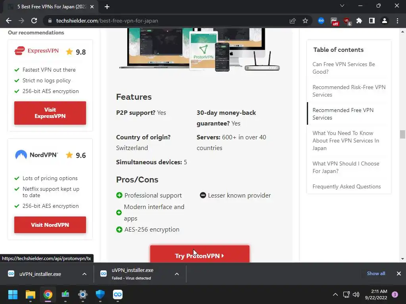Click the browser forward arrow
The image size is (406, 304).
[21, 21]
